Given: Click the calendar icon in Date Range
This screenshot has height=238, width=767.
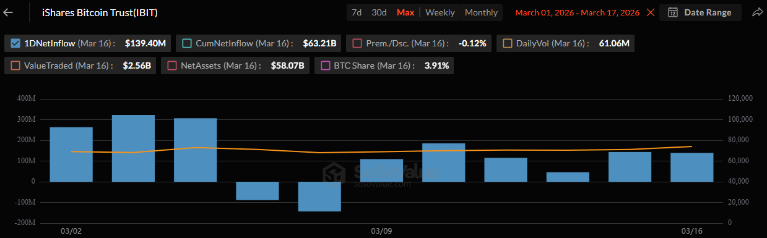Looking at the screenshot, I should (673, 12).
